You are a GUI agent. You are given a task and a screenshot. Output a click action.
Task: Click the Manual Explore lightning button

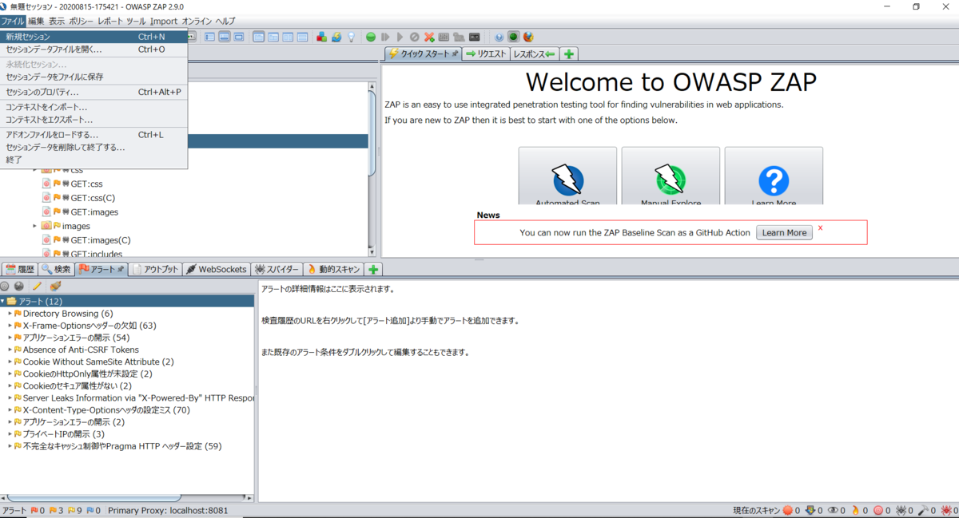click(x=671, y=177)
